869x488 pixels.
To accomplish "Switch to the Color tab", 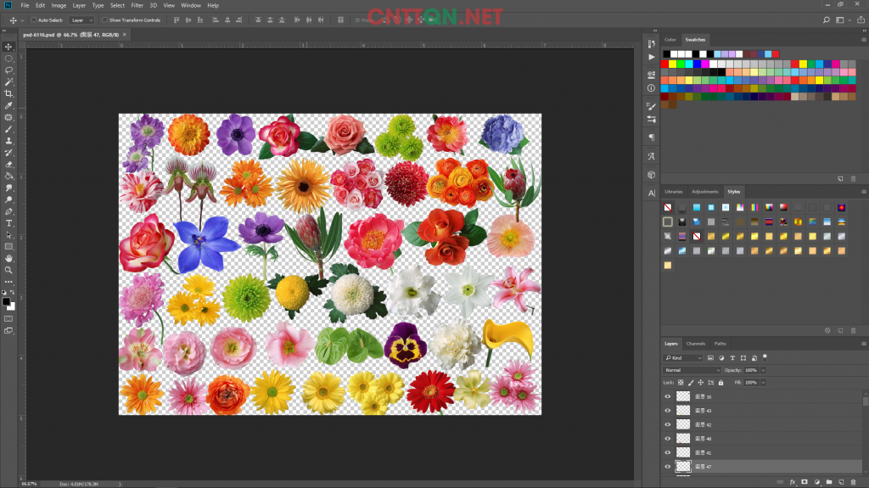I will pyautogui.click(x=670, y=40).
